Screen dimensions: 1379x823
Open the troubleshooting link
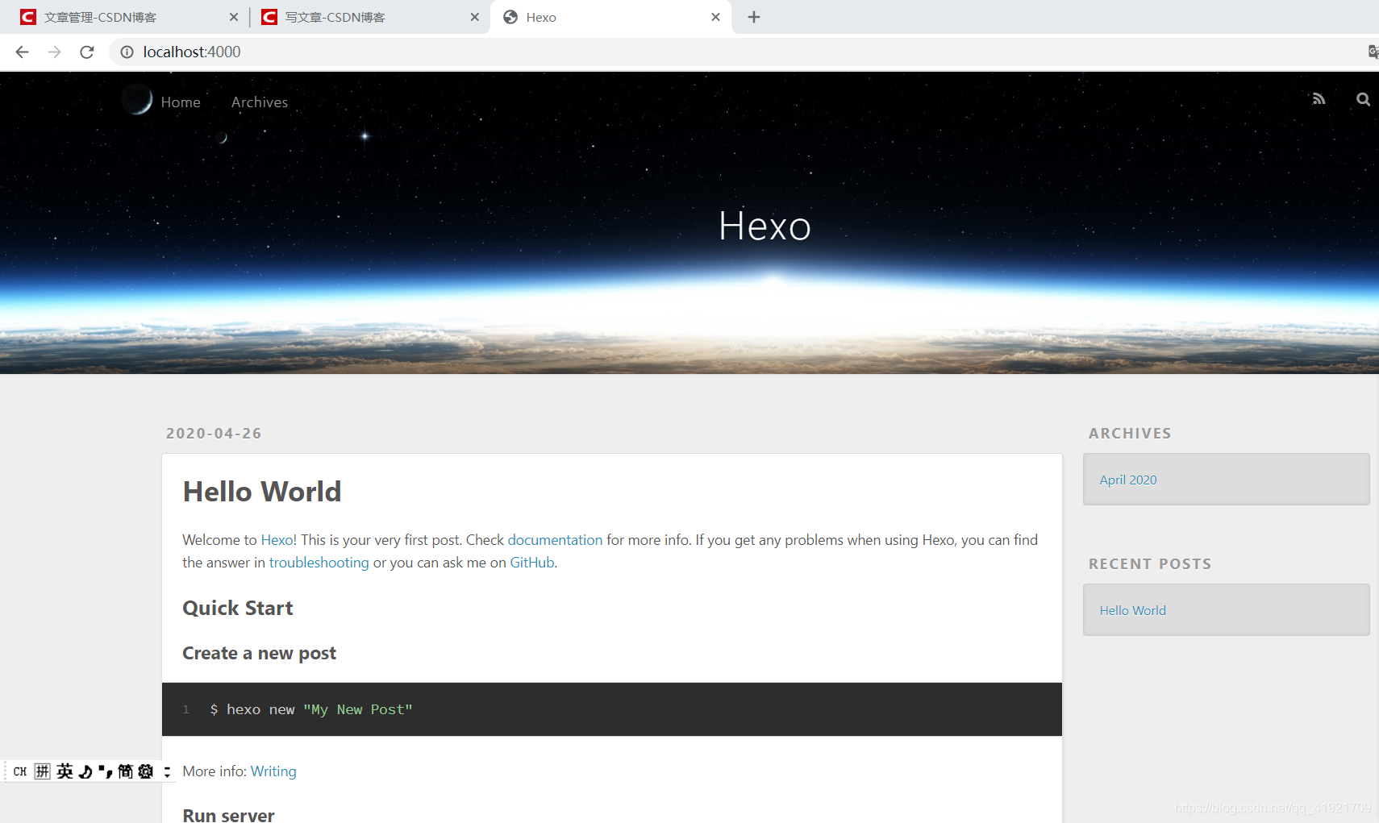coord(319,563)
